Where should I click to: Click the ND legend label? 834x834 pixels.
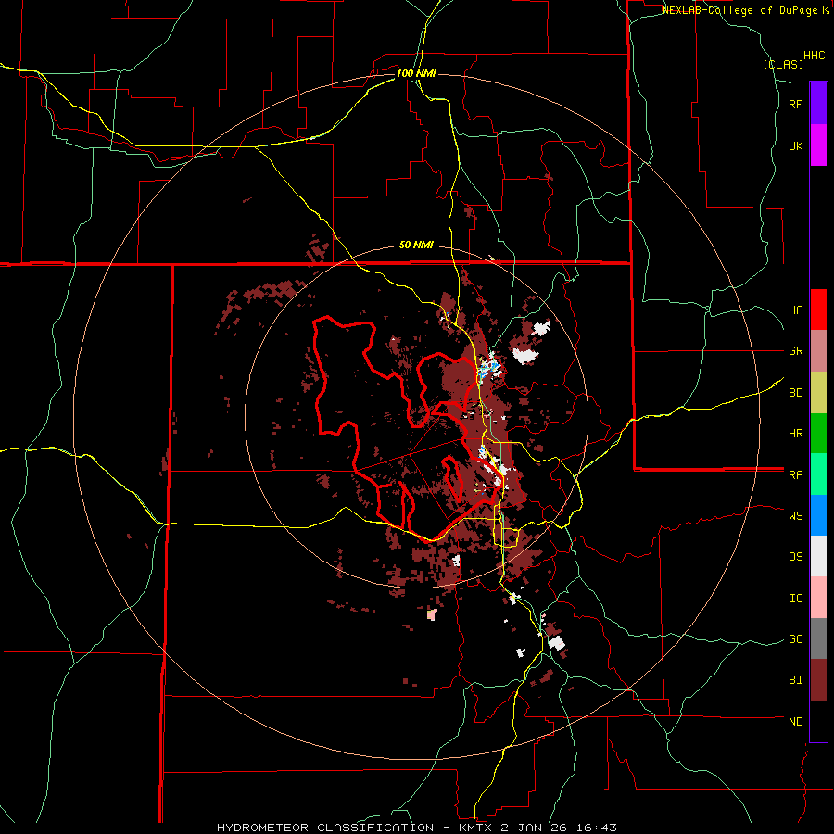pos(795,722)
